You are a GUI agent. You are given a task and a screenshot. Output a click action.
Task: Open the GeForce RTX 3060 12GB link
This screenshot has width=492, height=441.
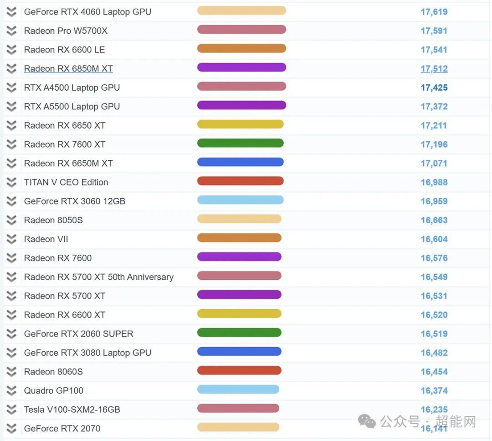click(75, 201)
